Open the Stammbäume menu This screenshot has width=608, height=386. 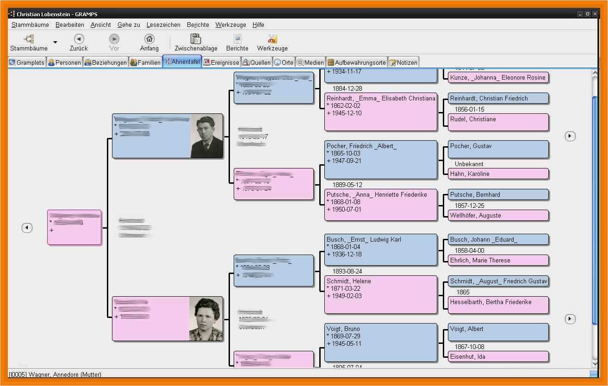pyautogui.click(x=30, y=25)
